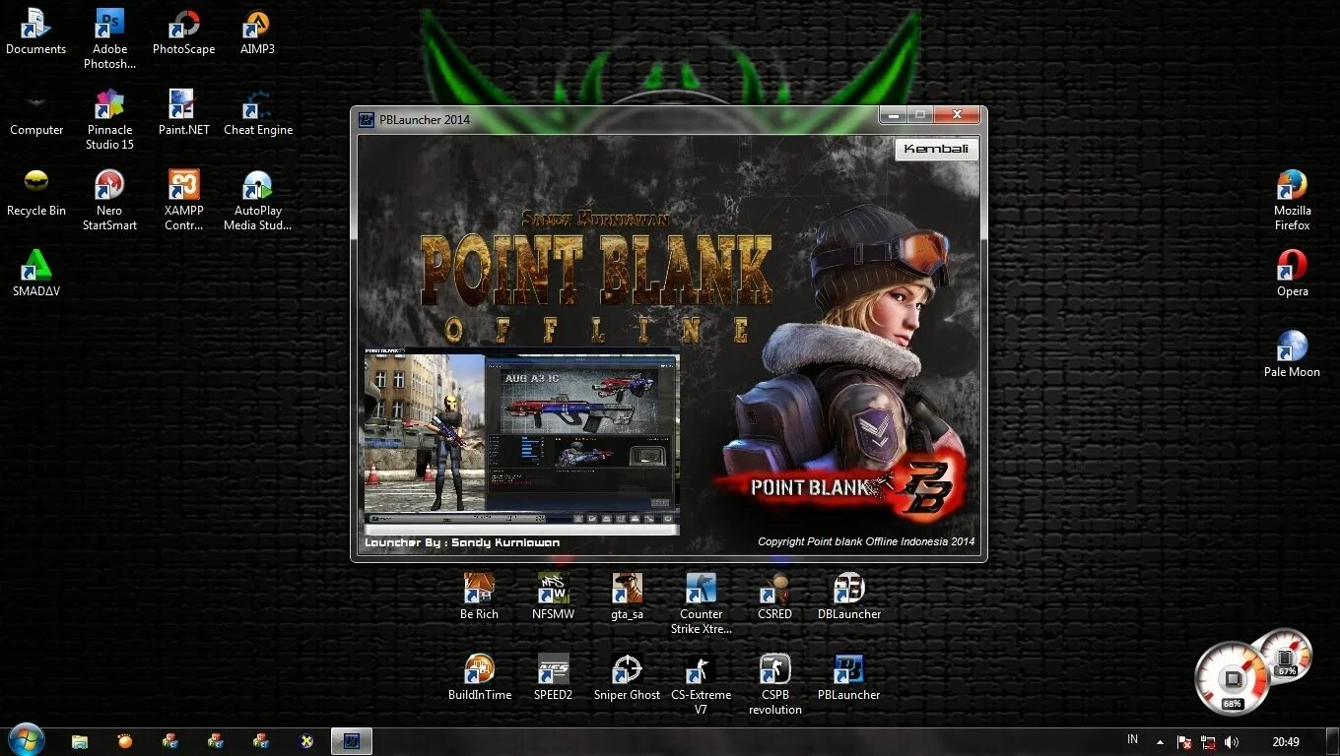Click the gameplay preview image in PBLauncher
The width and height of the screenshot is (1340, 756).
point(521,438)
